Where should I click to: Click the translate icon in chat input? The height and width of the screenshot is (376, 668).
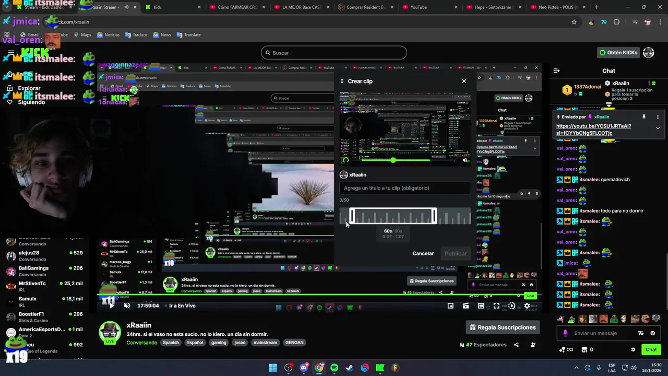(x=641, y=333)
